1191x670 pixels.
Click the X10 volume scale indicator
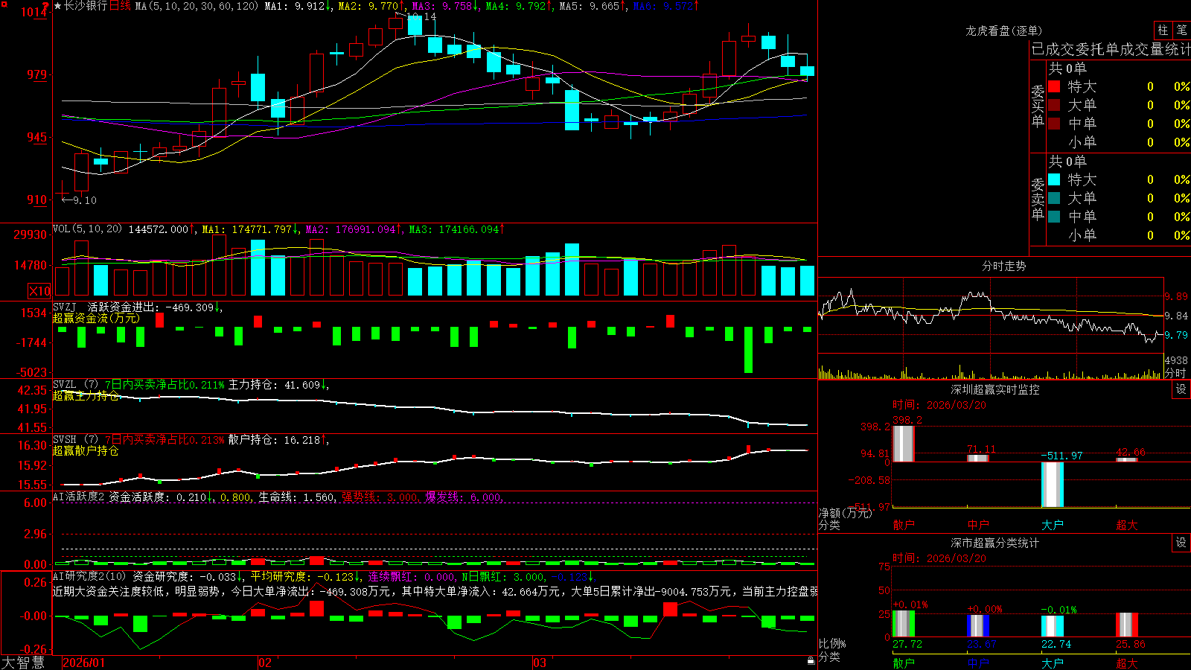pos(39,291)
